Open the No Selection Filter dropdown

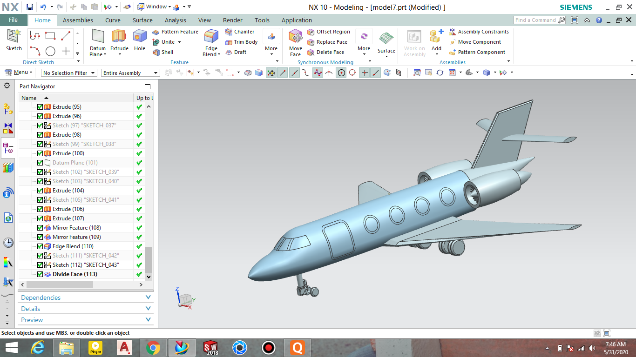tap(69, 73)
